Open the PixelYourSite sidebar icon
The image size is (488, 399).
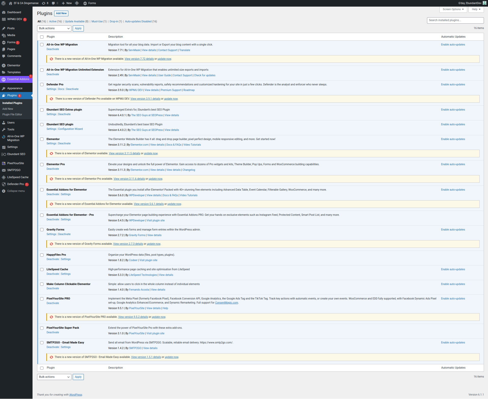4,163
